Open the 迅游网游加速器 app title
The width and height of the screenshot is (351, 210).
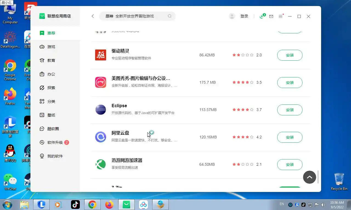tap(127, 161)
